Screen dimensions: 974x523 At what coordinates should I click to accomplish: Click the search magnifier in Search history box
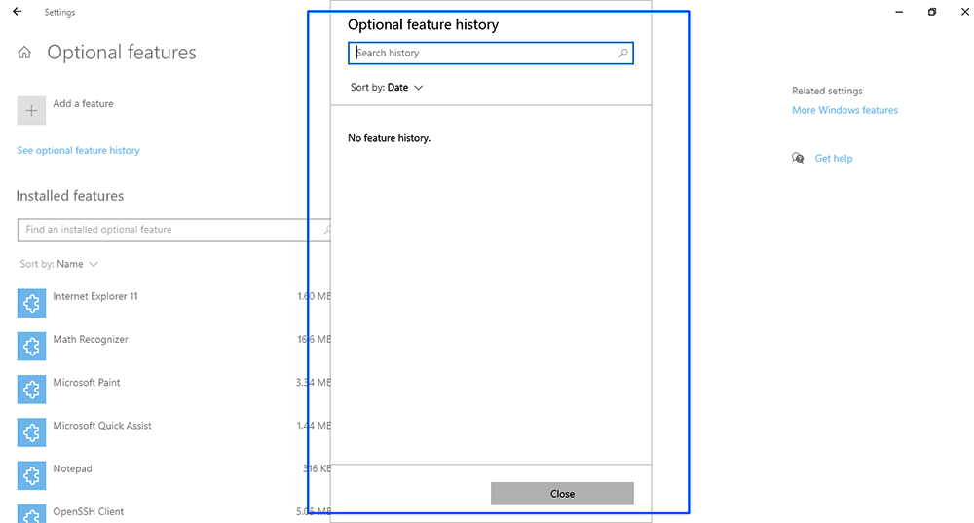pyautogui.click(x=622, y=53)
